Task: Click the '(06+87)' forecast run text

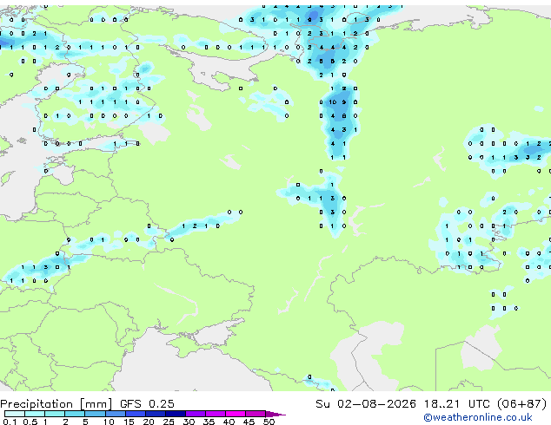Action: pos(522,404)
